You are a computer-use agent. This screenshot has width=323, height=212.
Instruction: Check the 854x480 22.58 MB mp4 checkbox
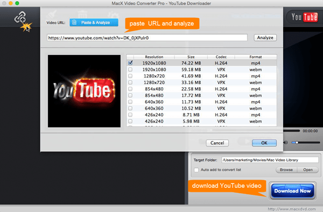click(130, 89)
